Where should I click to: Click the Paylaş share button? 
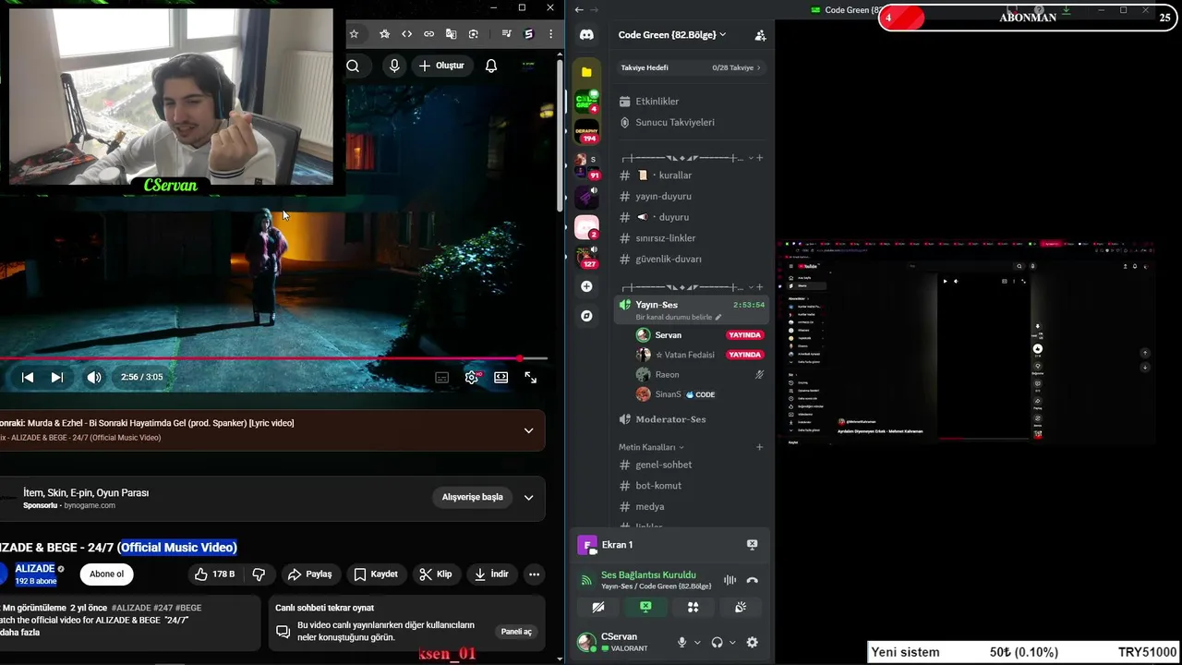tap(310, 574)
